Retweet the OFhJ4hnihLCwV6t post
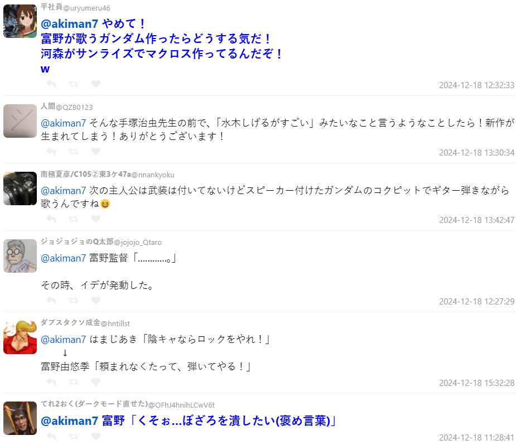Image resolution: width=516 pixels, height=445 pixels. [74, 436]
